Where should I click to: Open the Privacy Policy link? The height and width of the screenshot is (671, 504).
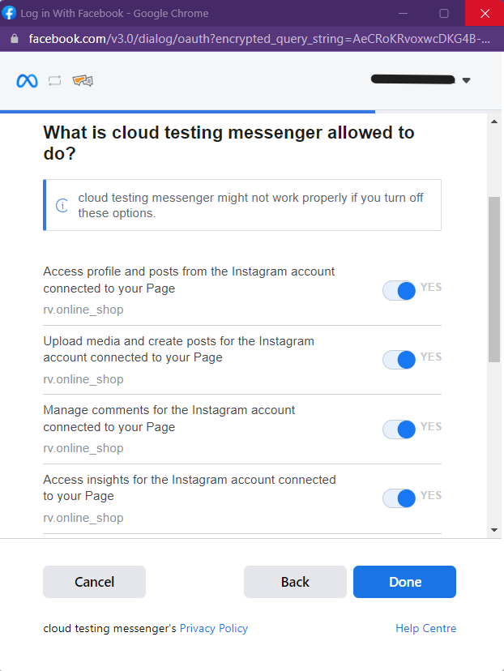tap(213, 628)
